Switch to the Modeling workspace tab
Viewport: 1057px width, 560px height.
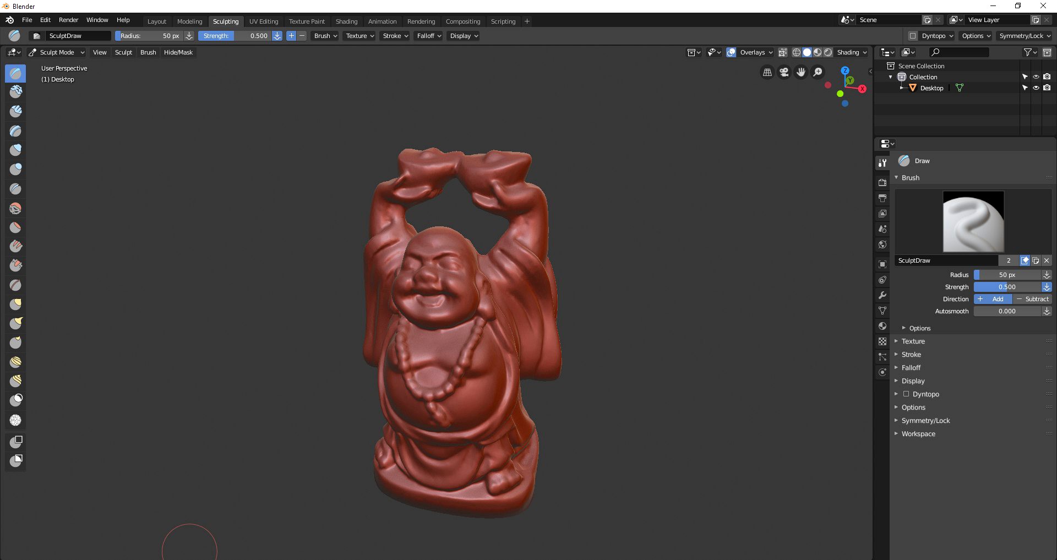pyautogui.click(x=189, y=21)
